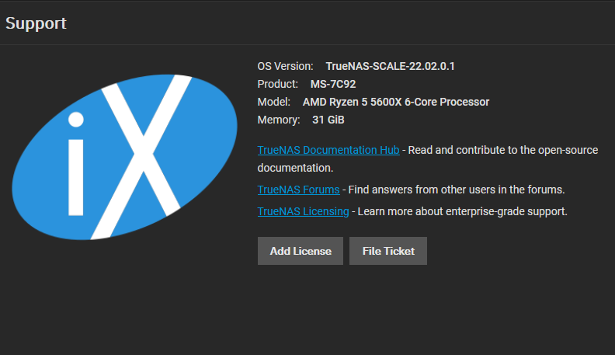Open the TrueNAS Licensing link
Image resolution: width=615 pixels, height=355 pixels.
point(304,211)
